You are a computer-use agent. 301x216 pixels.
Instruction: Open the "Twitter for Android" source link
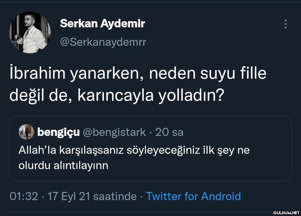point(193,196)
